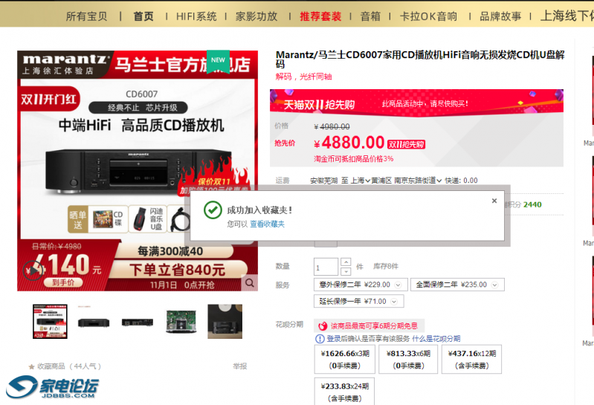This screenshot has height=405, width=594.
Task: Select the rear-panel view product thumbnail
Action: pyautogui.click(x=138, y=322)
